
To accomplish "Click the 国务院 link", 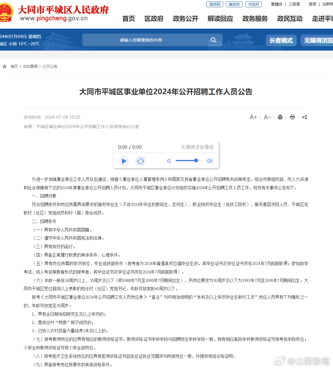I will pyautogui.click(x=215, y=4).
